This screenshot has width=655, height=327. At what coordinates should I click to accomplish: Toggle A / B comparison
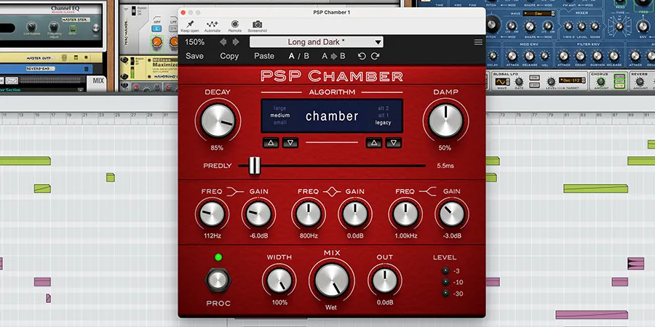pyautogui.click(x=299, y=56)
